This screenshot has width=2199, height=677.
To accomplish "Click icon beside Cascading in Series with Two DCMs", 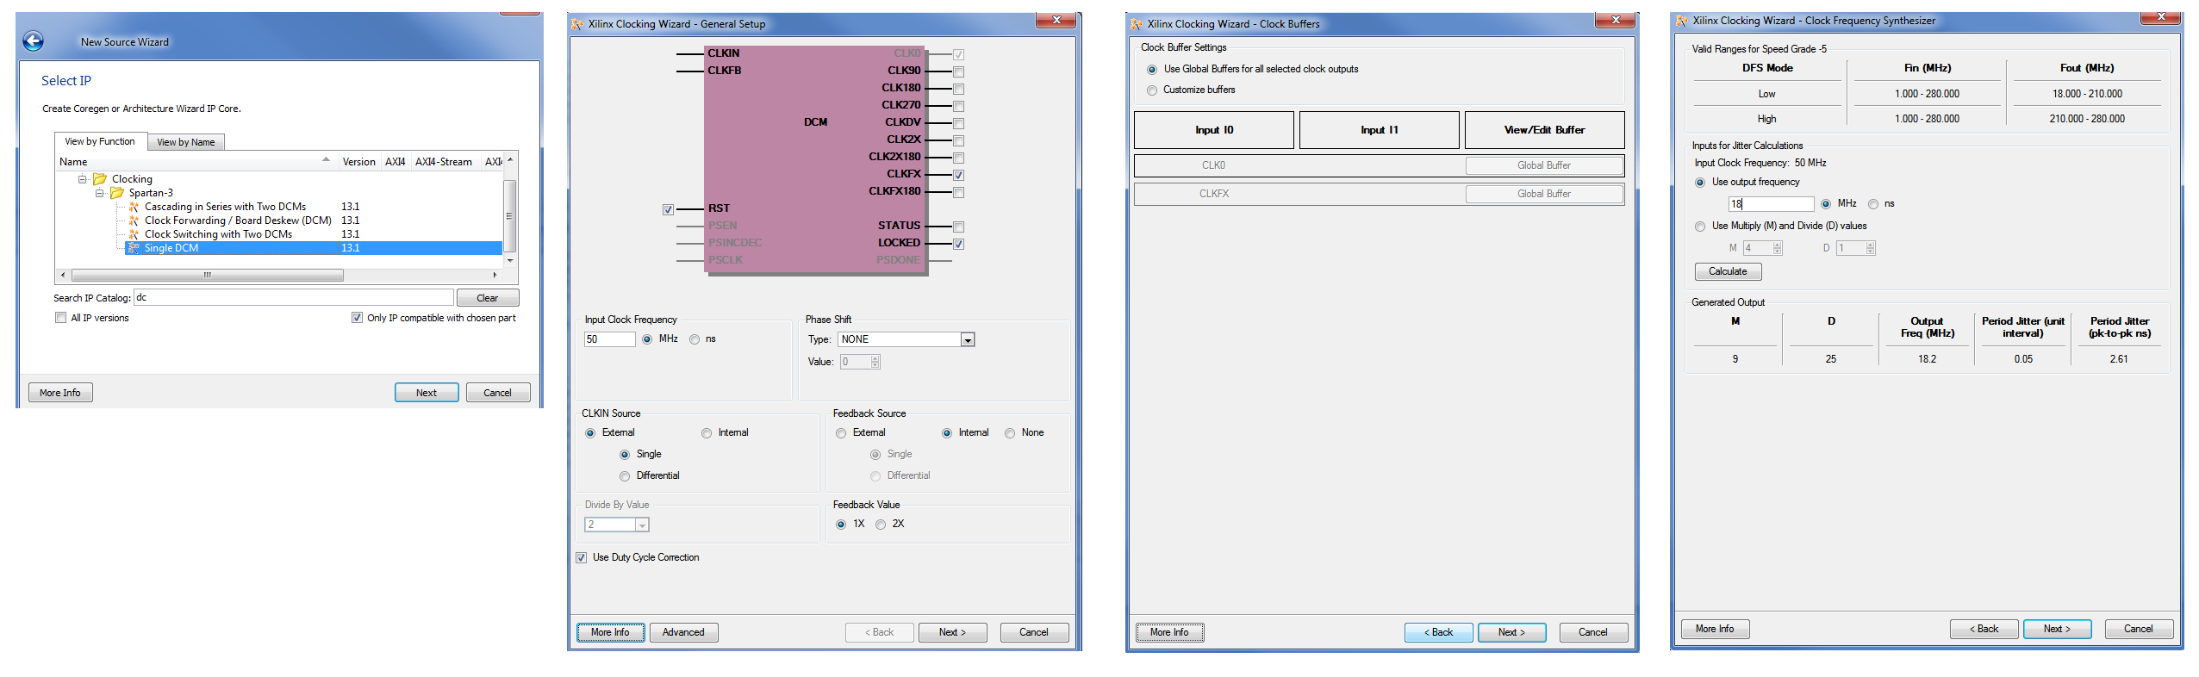I will [x=134, y=207].
